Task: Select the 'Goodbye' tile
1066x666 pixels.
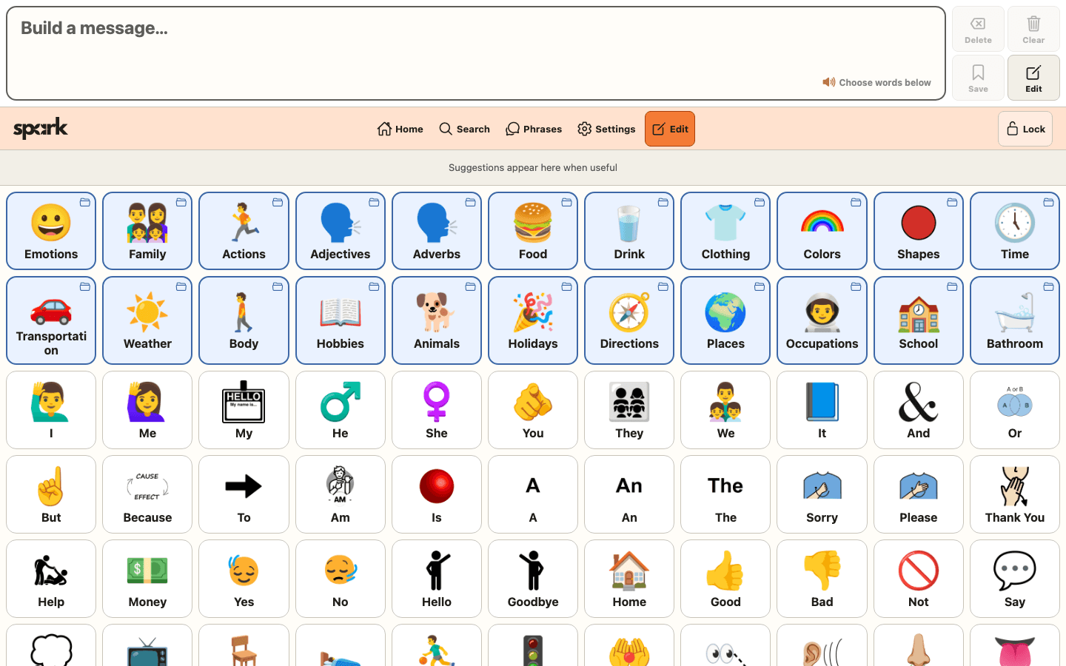Action: click(533, 579)
